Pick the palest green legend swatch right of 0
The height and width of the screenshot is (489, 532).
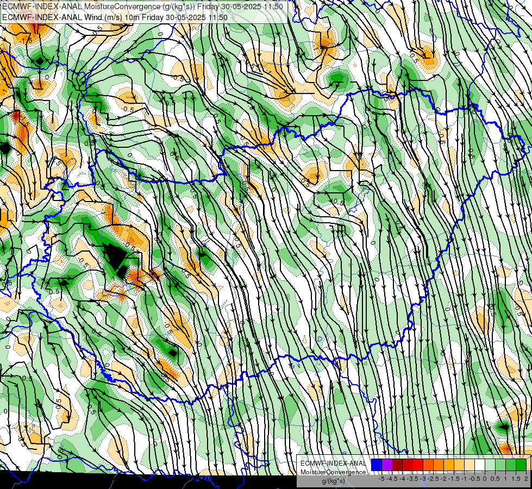point(490,465)
